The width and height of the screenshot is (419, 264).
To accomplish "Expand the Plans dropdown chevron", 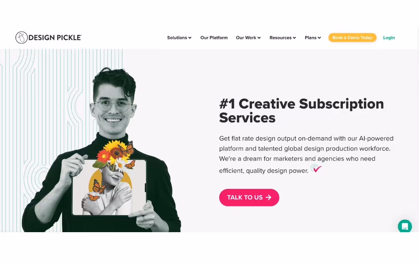I will [x=319, y=38].
